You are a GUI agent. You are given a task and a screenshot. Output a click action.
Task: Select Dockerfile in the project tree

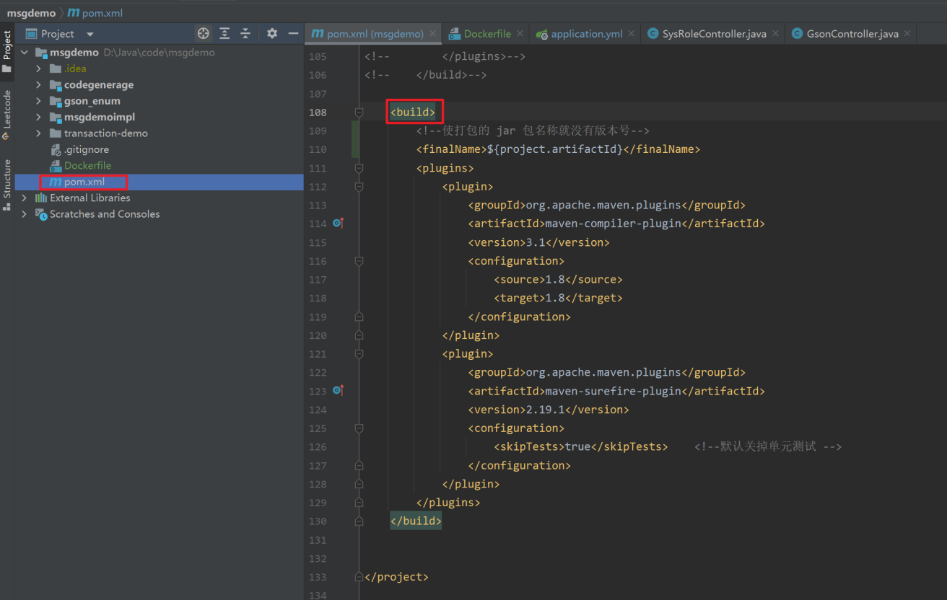[87, 165]
